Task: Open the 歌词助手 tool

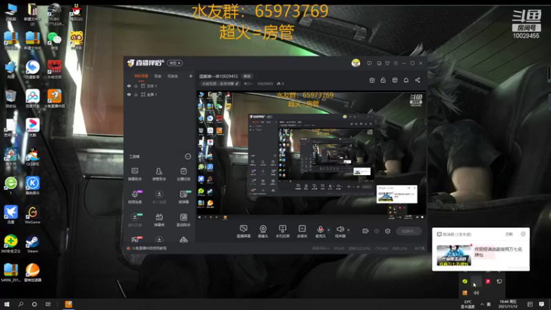Action: point(183,220)
